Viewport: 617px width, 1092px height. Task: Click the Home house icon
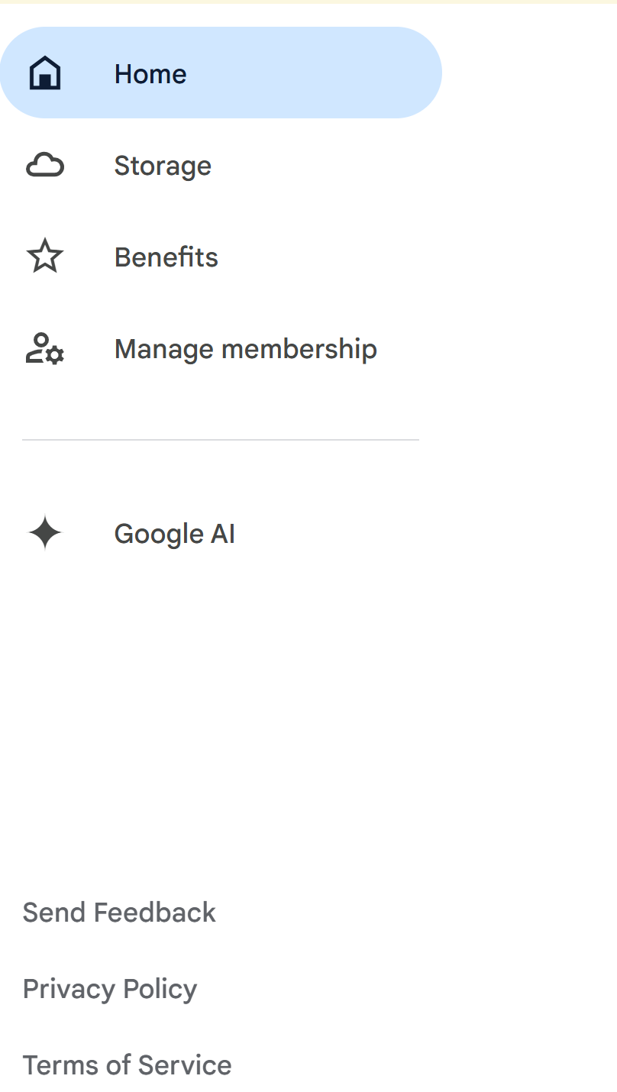pyautogui.click(x=45, y=73)
